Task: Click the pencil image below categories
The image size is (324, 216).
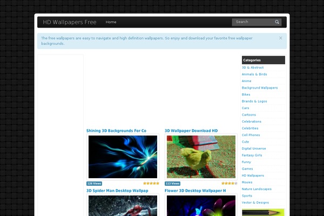Action: pyautogui.click(x=263, y=212)
